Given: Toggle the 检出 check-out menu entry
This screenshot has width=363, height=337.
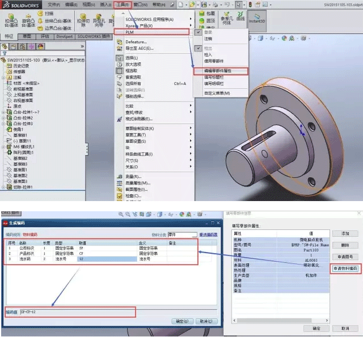Looking at the screenshot, I should tap(208, 49).
